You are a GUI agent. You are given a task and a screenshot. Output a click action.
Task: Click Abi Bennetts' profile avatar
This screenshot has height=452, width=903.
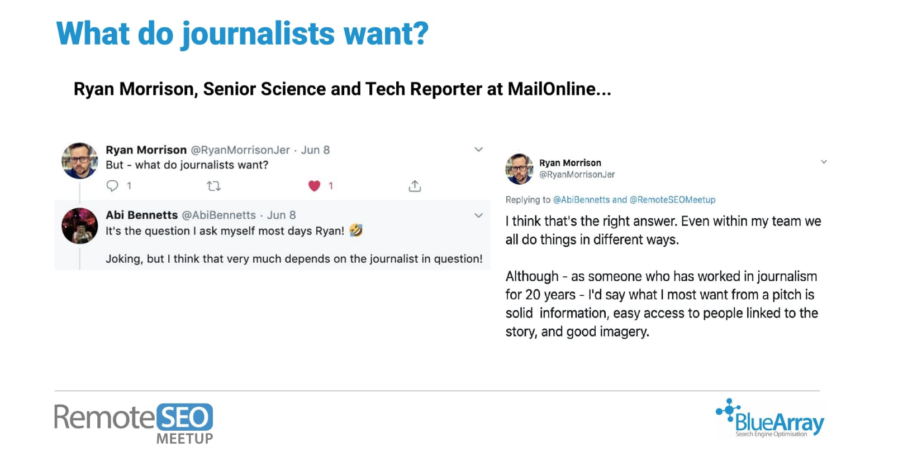[79, 226]
